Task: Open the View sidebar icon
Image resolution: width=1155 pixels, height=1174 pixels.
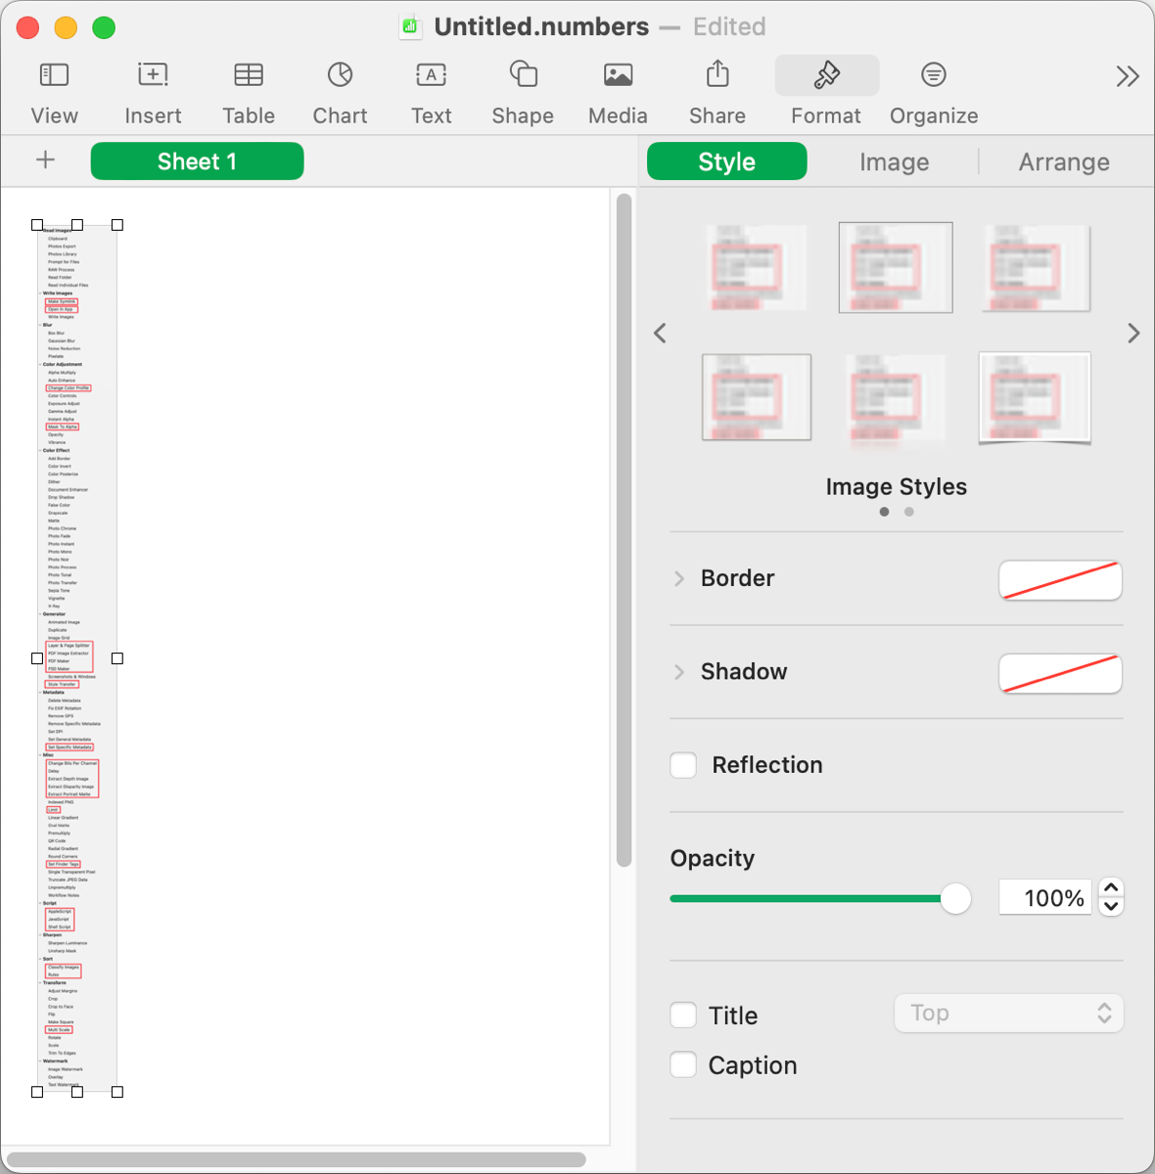Action: (x=54, y=75)
